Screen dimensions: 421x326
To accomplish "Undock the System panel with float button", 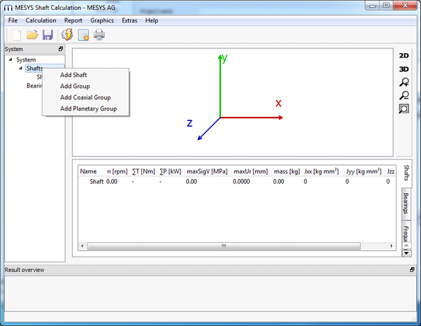I will (61, 49).
